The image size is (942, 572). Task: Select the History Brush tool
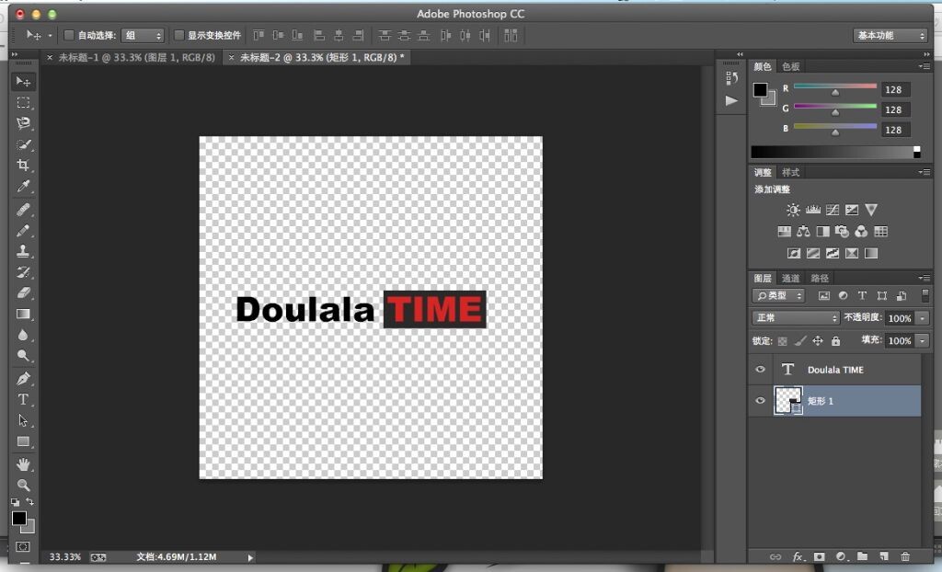(x=23, y=272)
